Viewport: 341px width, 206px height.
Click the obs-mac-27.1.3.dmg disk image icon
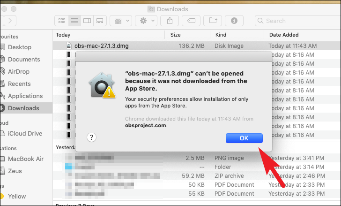pos(69,46)
